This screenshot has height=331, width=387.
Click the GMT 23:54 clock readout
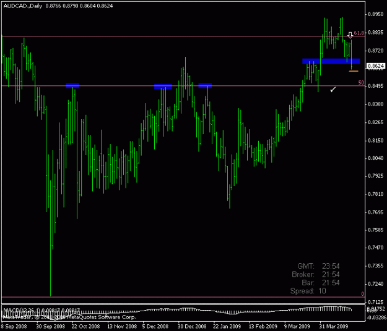tap(318, 266)
